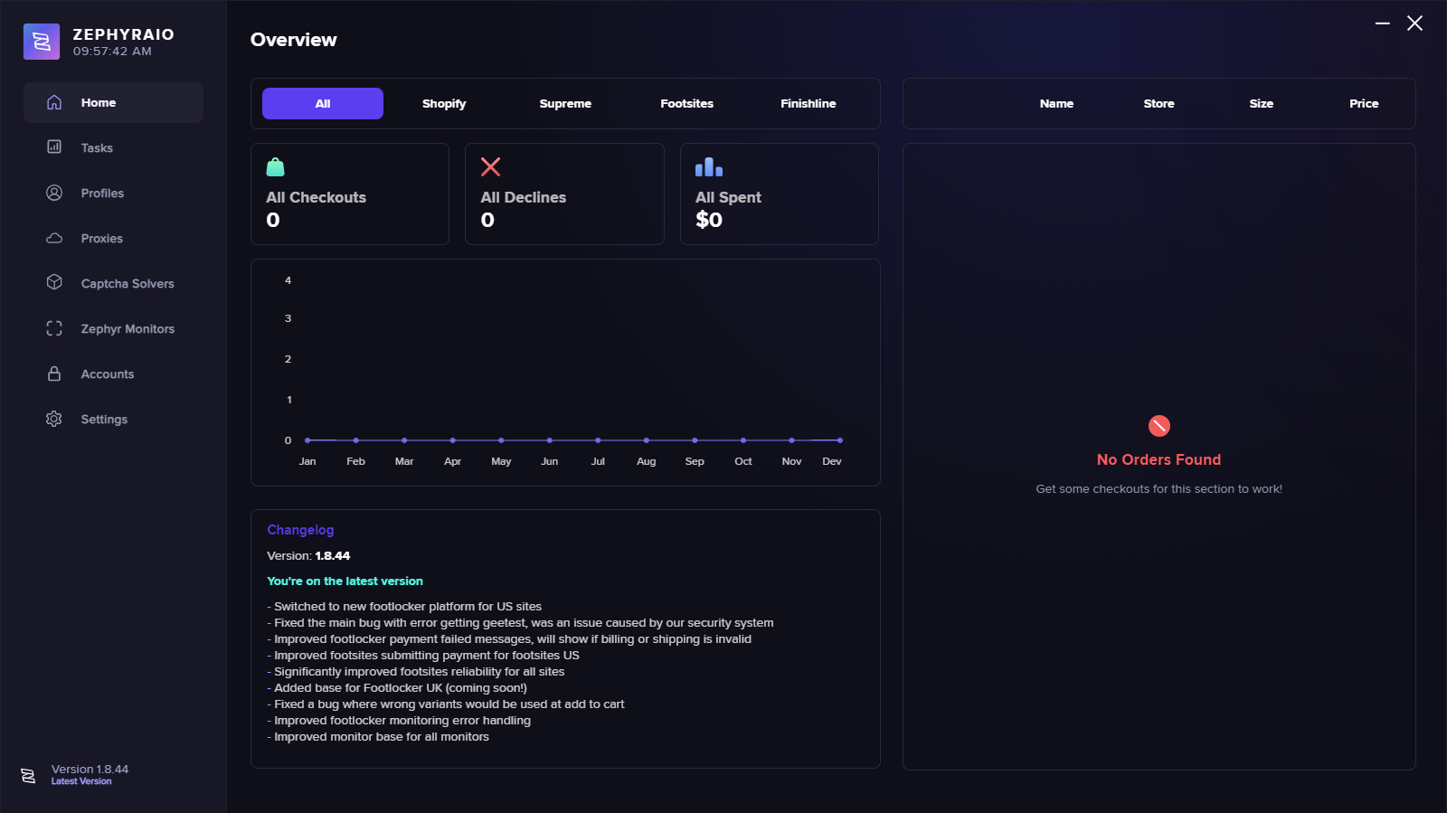Click the Zephyr Monitors scan icon
The height and width of the screenshot is (813, 1447).
[x=54, y=328]
